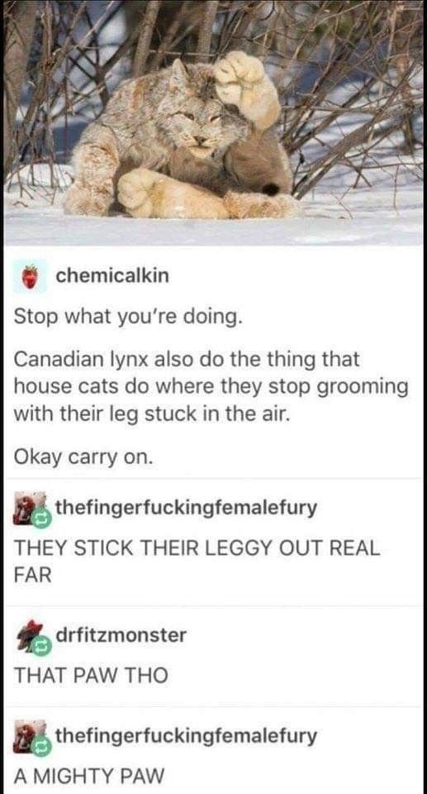The width and height of the screenshot is (427, 794).
Task: Click chemicalkin's strawberry avatar icon
Action: [x=30, y=276]
